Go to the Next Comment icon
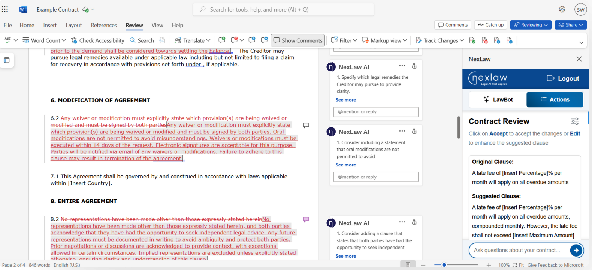The image size is (592, 270). [x=264, y=40]
